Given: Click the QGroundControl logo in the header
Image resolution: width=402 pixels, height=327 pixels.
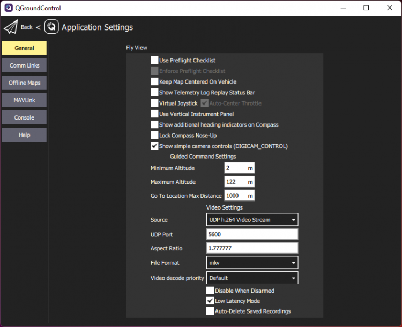Looking at the screenshot, I should tap(51, 27).
